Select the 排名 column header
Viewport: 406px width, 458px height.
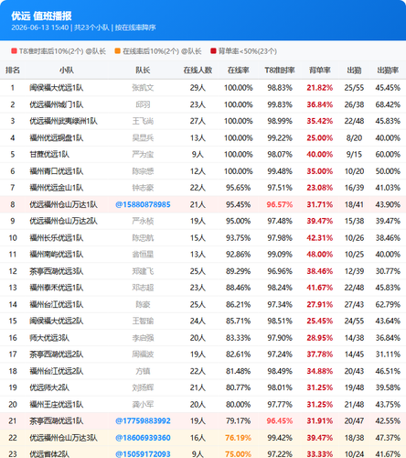[13, 71]
